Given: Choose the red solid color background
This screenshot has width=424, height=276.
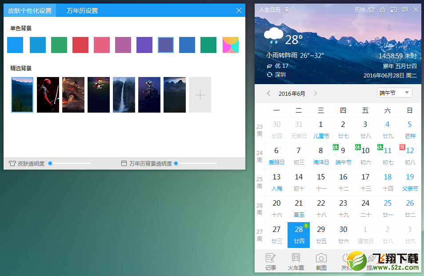Looking at the screenshot, I should tap(80, 45).
